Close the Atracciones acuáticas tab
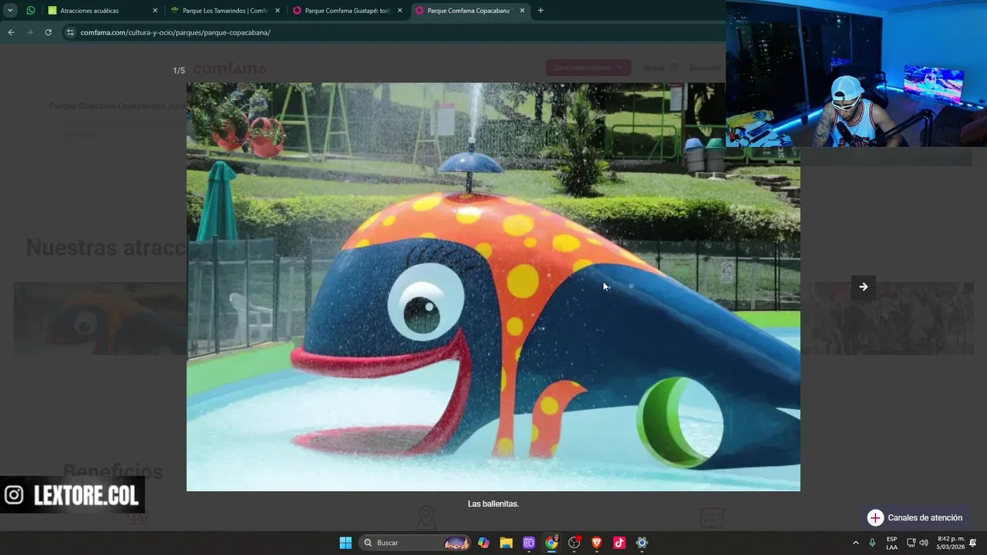This screenshot has width=987, height=555. tap(155, 11)
